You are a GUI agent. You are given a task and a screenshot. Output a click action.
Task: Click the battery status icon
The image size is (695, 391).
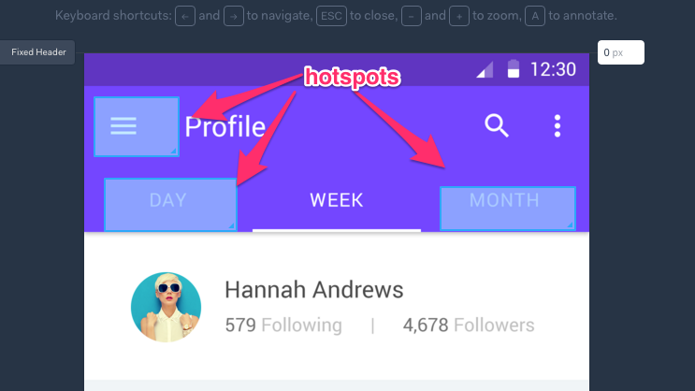(x=514, y=68)
